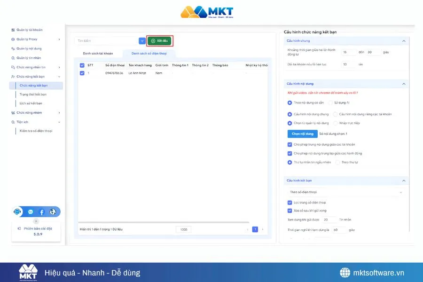Open the Chức năng nhắn tin icon

(x=13, y=67)
